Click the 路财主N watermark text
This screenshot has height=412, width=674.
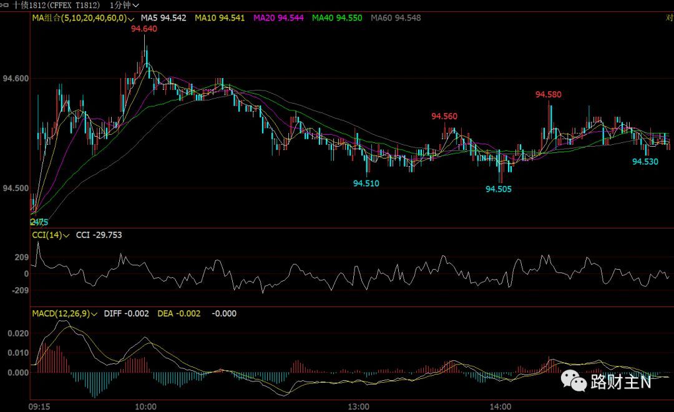(x=620, y=381)
